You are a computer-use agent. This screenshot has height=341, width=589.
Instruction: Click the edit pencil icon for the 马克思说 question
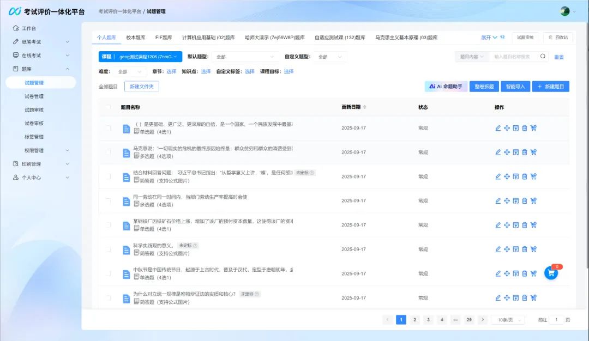coord(498,153)
